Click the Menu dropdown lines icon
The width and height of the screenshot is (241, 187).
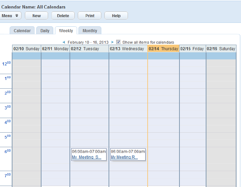point(17,16)
